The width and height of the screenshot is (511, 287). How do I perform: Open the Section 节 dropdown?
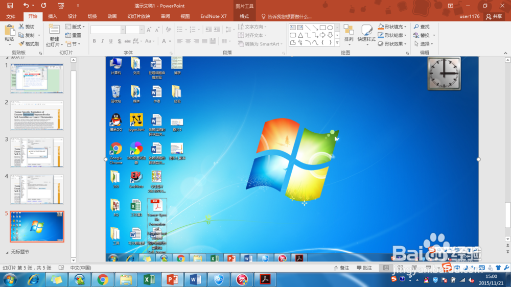[x=73, y=43]
